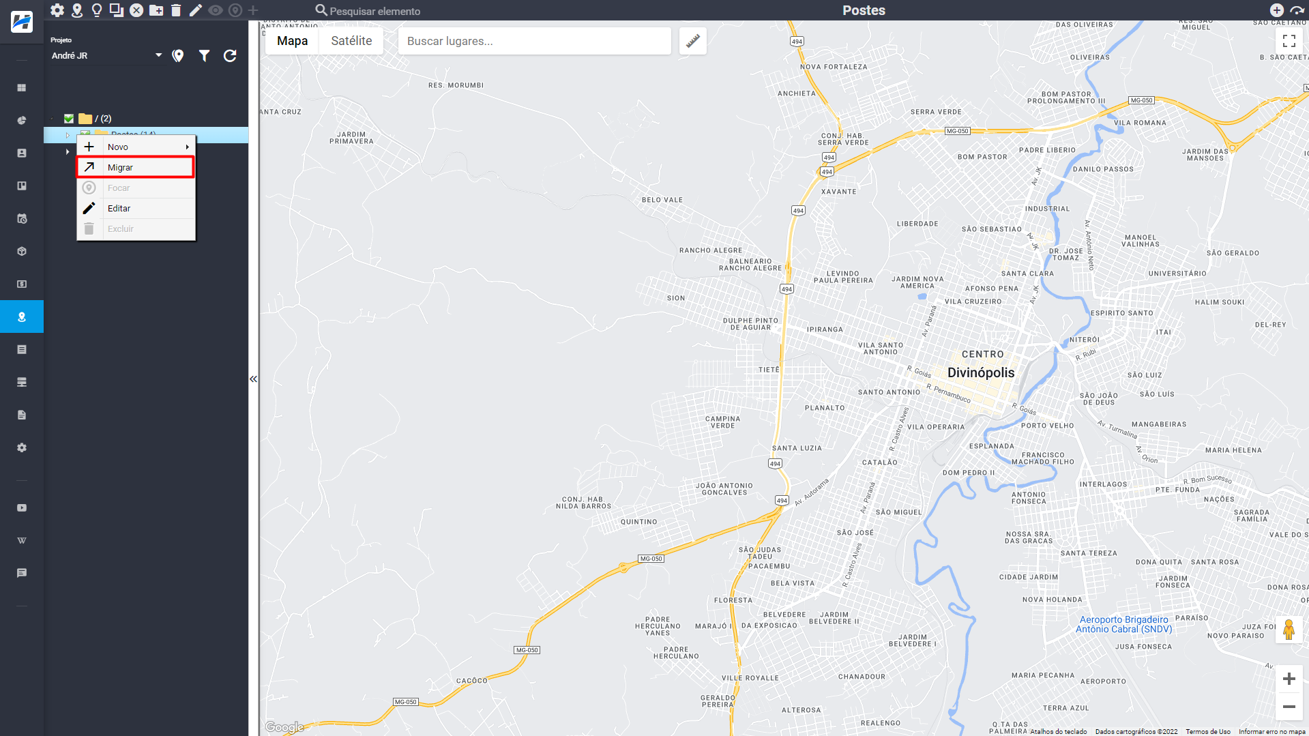Zoom in the map with plus button
Screen dimensions: 1309x736
pyautogui.click(x=1289, y=679)
